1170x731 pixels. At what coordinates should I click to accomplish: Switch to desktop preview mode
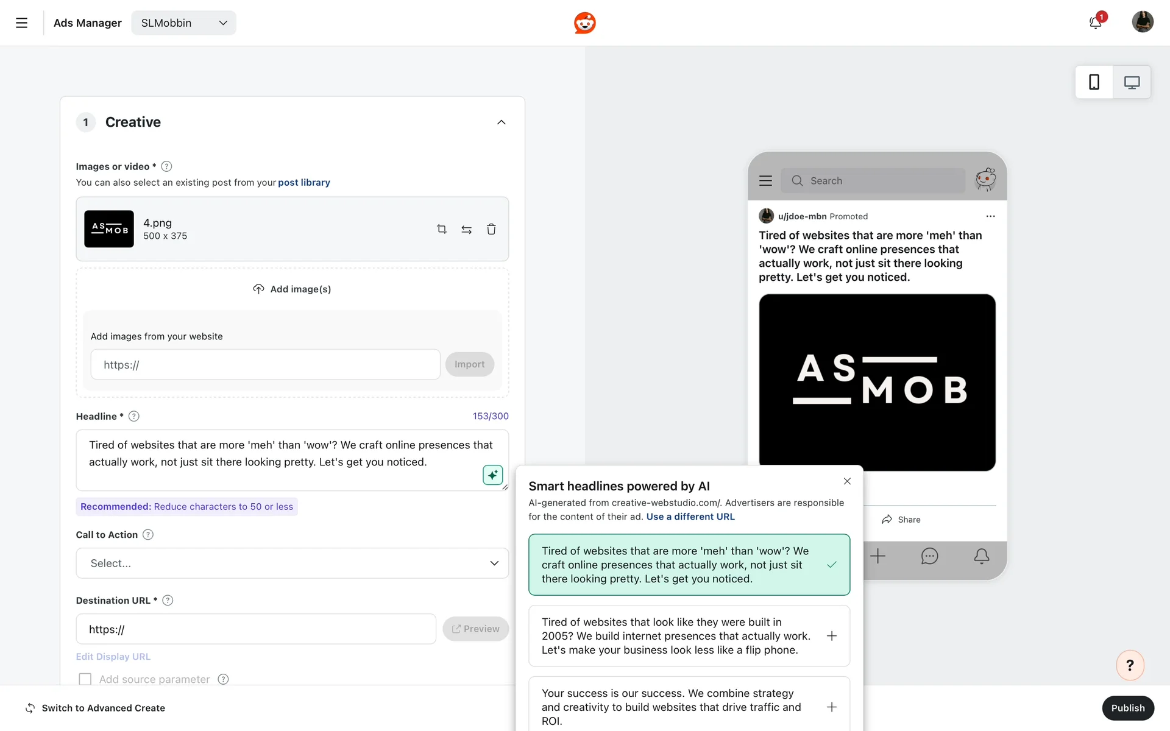point(1132,82)
